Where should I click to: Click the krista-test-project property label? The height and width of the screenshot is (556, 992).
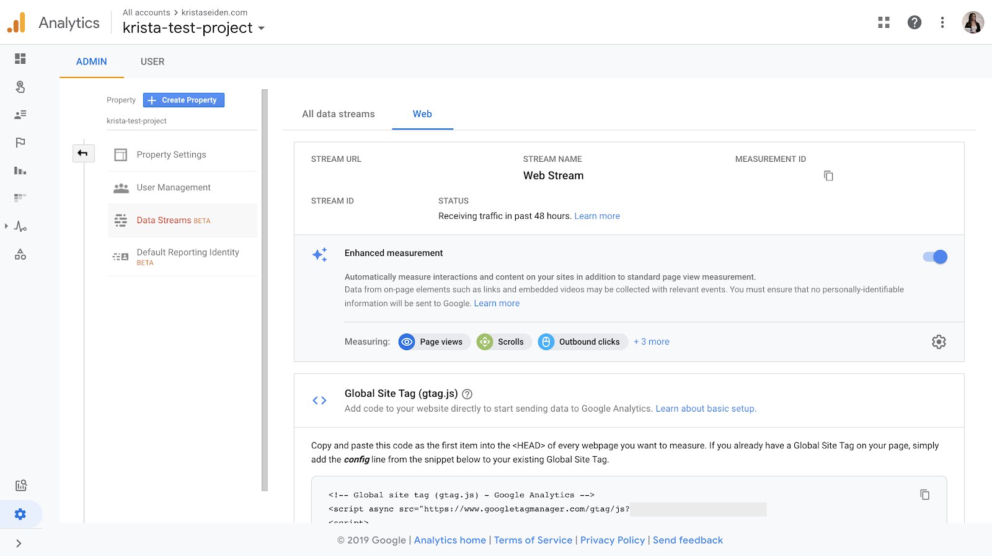136,121
